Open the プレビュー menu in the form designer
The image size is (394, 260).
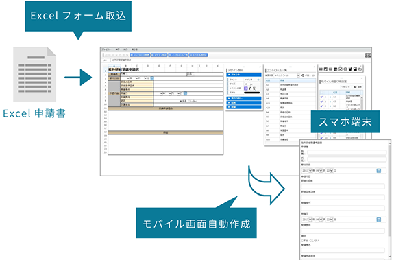click(x=106, y=49)
